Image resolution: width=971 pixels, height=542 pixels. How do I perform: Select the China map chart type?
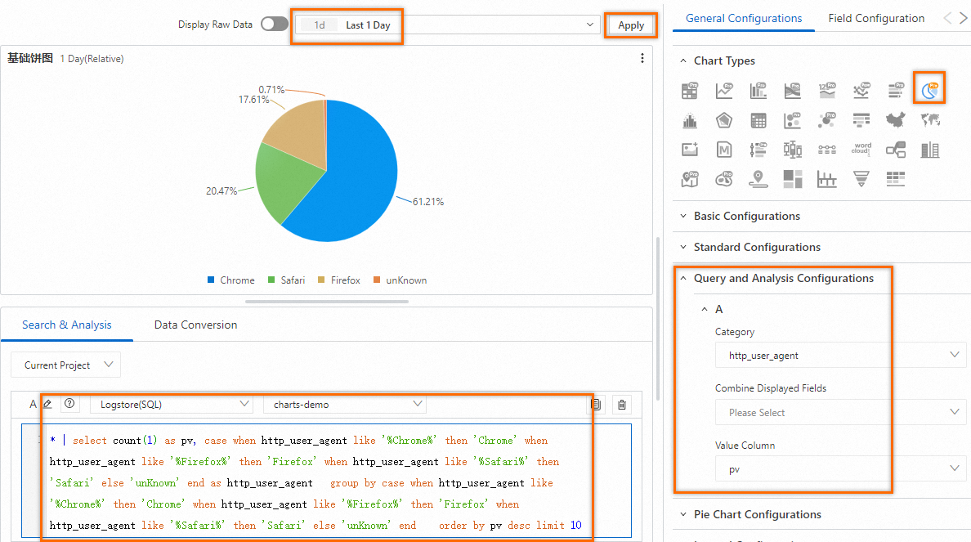click(x=896, y=120)
